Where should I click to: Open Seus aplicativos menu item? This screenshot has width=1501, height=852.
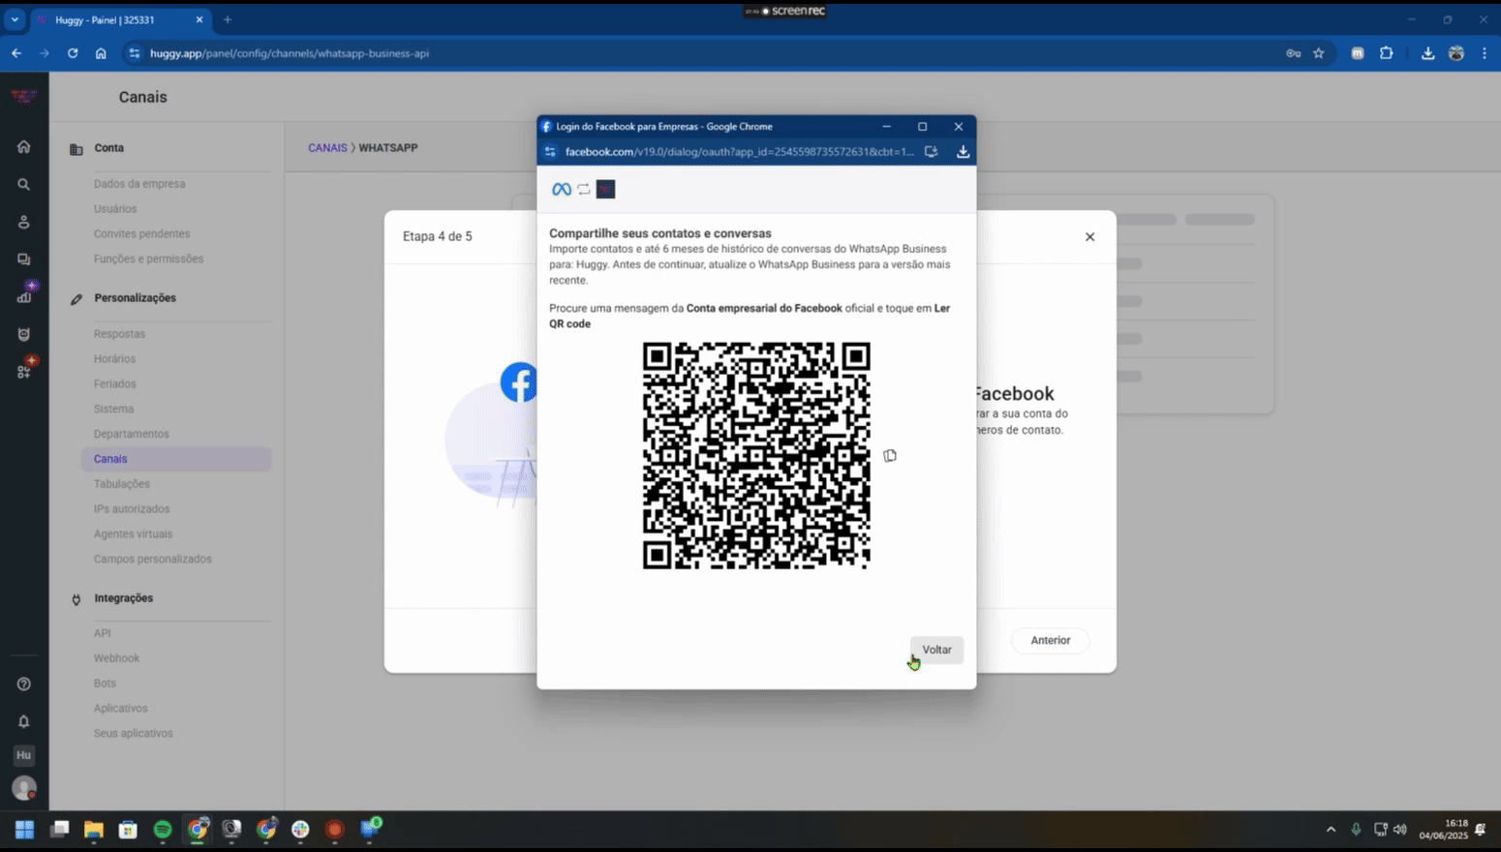[133, 734]
